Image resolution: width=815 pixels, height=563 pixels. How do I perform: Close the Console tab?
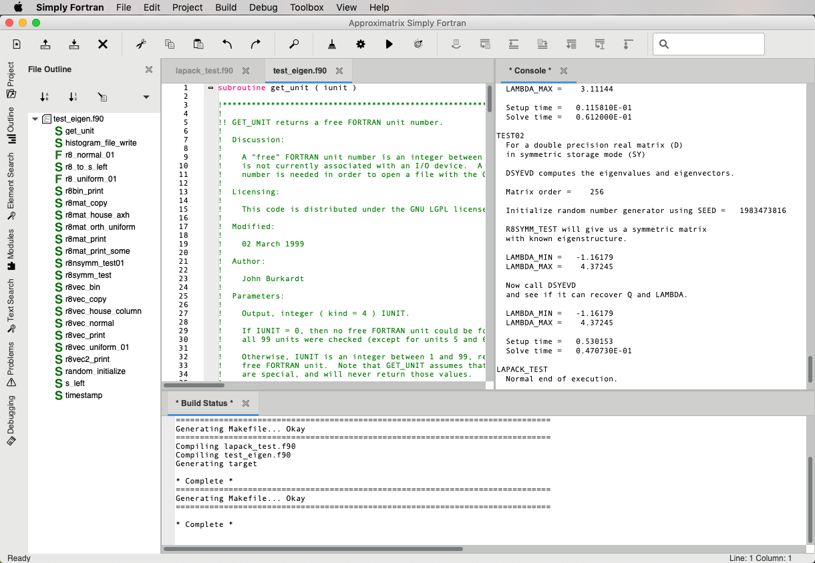(x=564, y=71)
